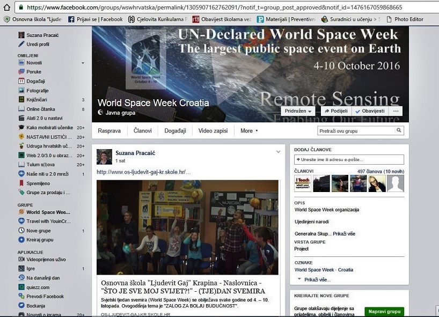This screenshot has width=439, height=317.
Task: Open the Događaji calendar icon
Action: coord(21,81)
